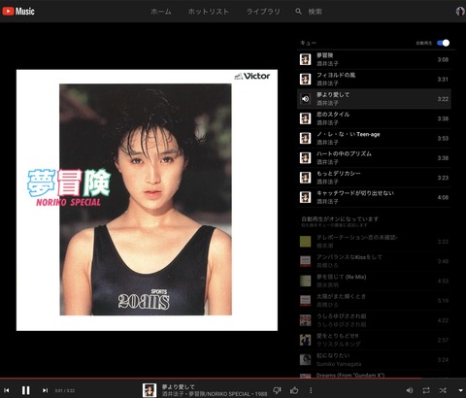Click thumbnail of フィヨルドの風 in the queue
Screen dimensions: 466x398
[x=305, y=79]
